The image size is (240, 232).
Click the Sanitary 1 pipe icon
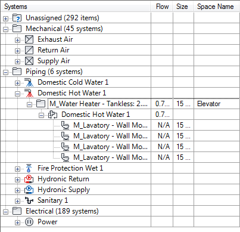pyautogui.click(x=29, y=200)
